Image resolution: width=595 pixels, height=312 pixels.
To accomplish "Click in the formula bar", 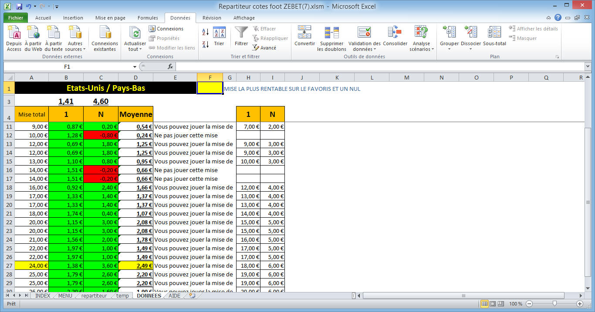I will [380, 66].
